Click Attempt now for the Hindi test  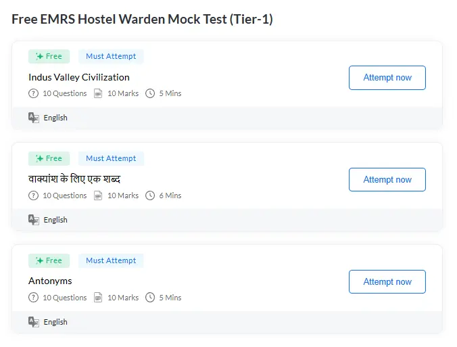click(387, 180)
